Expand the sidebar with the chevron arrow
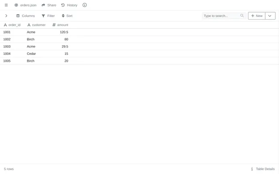This screenshot has height=174, width=279. pos(6,16)
